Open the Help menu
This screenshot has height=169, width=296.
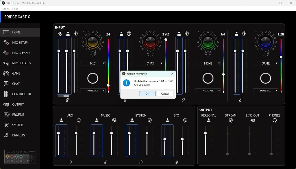point(15,9)
